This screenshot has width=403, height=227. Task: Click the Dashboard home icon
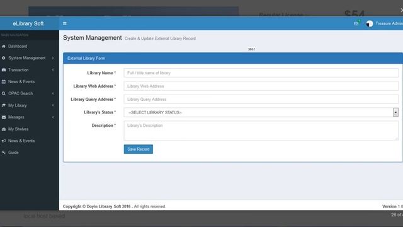click(4, 46)
